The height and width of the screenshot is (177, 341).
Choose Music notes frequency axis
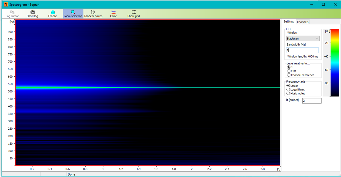tap(289, 93)
